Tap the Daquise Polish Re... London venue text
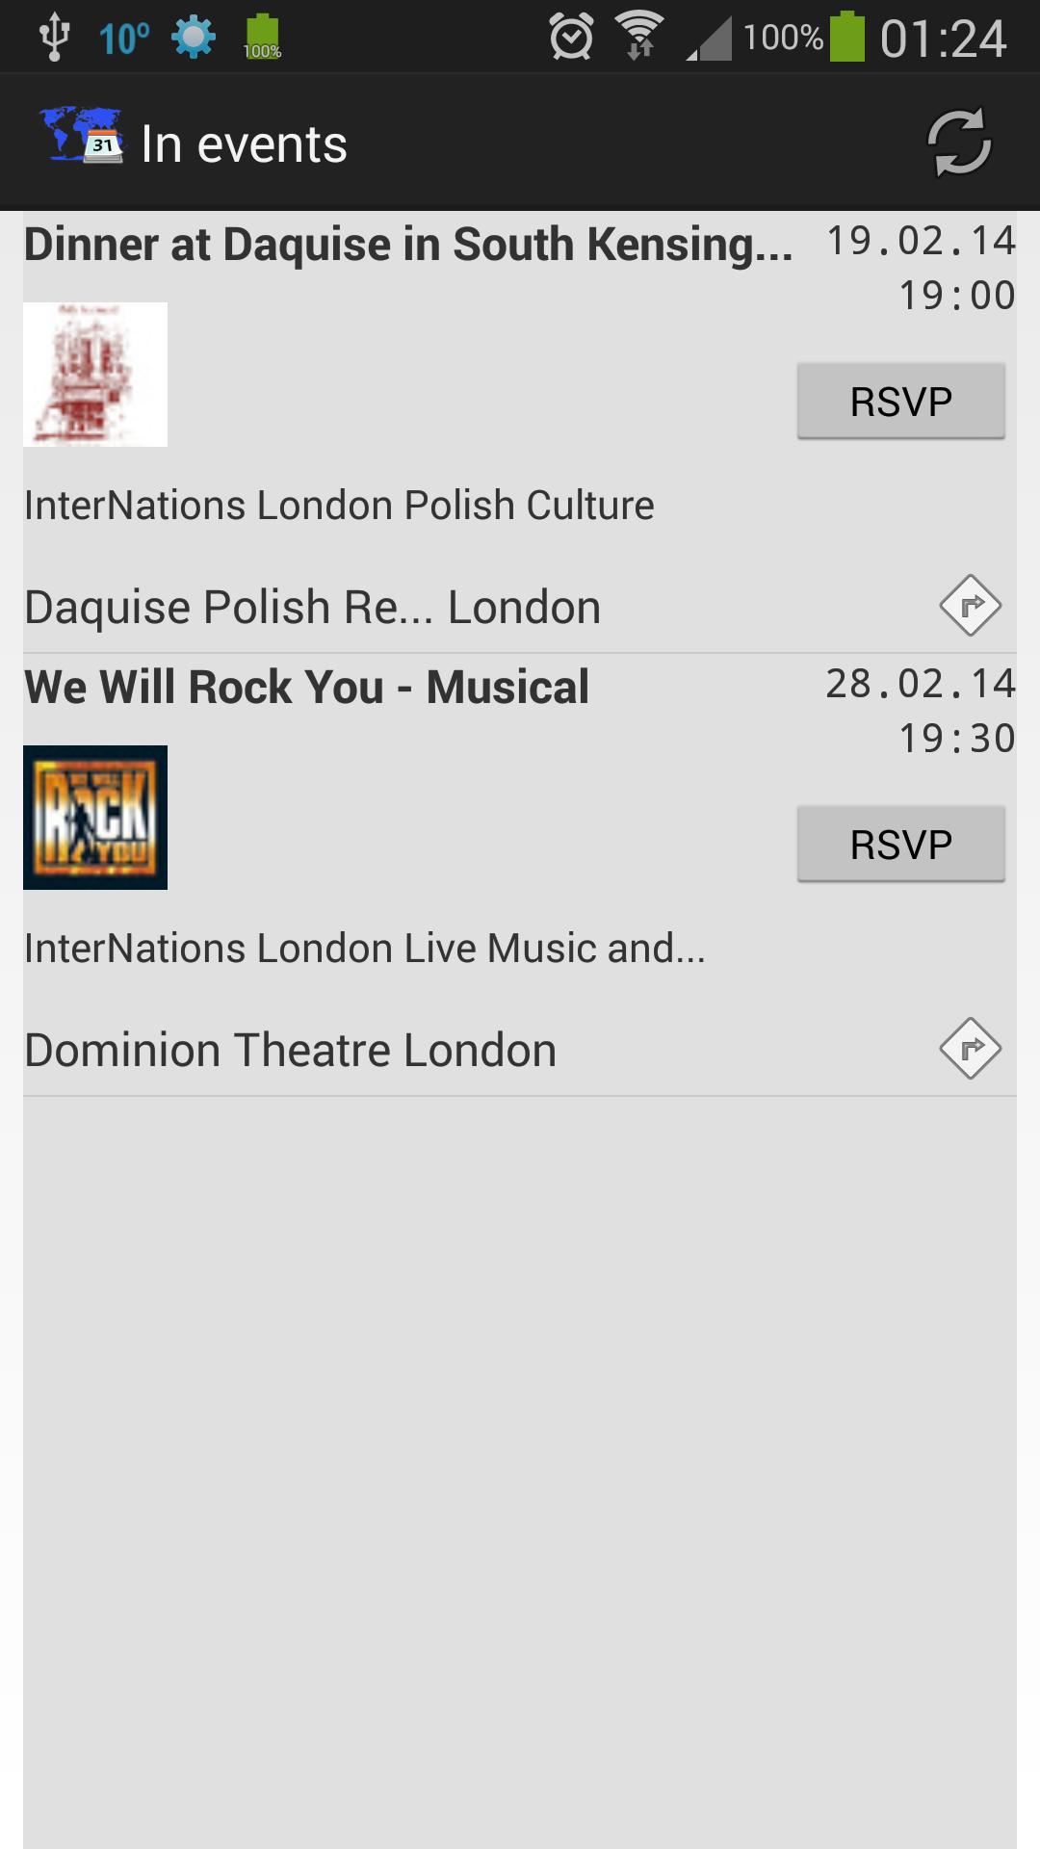1040x1849 pixels. (312, 608)
